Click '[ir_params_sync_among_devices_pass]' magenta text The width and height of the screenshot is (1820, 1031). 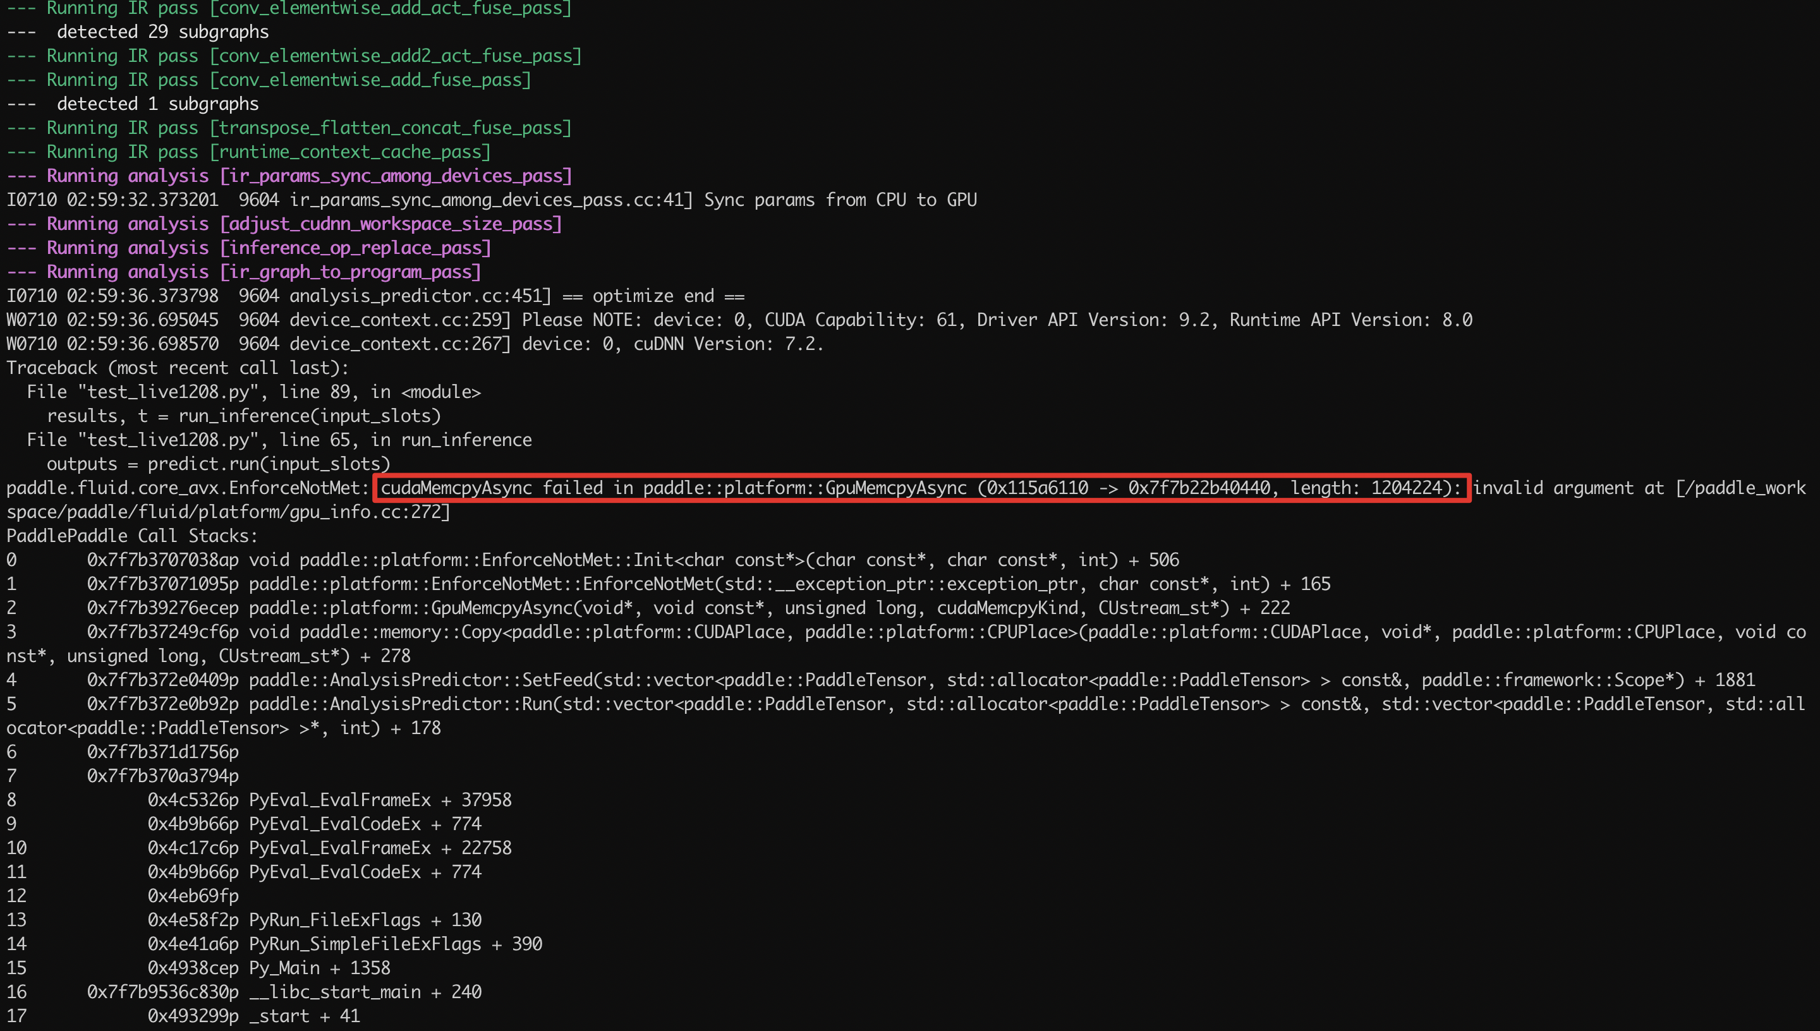(395, 176)
